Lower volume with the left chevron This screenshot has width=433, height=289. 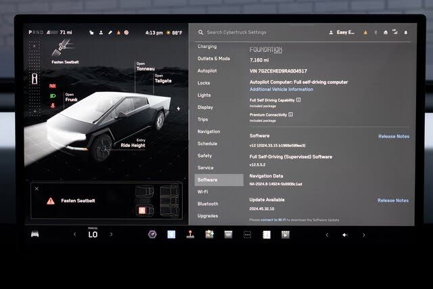327,235
